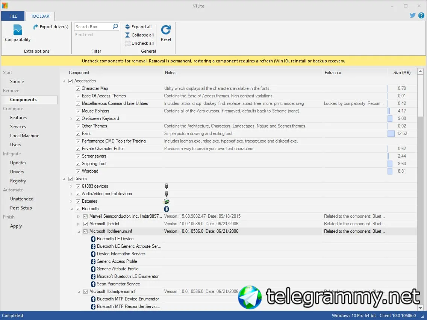Click Generic Access Profile Bluetooth icon
This screenshot has width=427, height=320.
coord(93,261)
